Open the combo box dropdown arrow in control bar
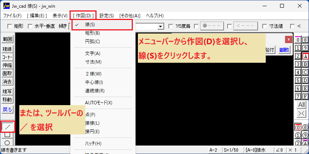 [x=161, y=26]
